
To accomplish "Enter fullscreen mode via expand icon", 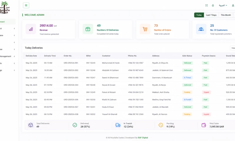I will coord(207,5).
